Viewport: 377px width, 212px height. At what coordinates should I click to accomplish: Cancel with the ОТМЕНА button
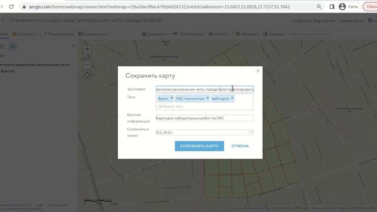pyautogui.click(x=240, y=146)
